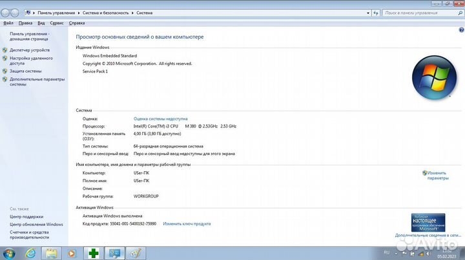The image size is (465, 260).
Task: Open Центр поддержки link
Action: pyautogui.click(x=26, y=217)
